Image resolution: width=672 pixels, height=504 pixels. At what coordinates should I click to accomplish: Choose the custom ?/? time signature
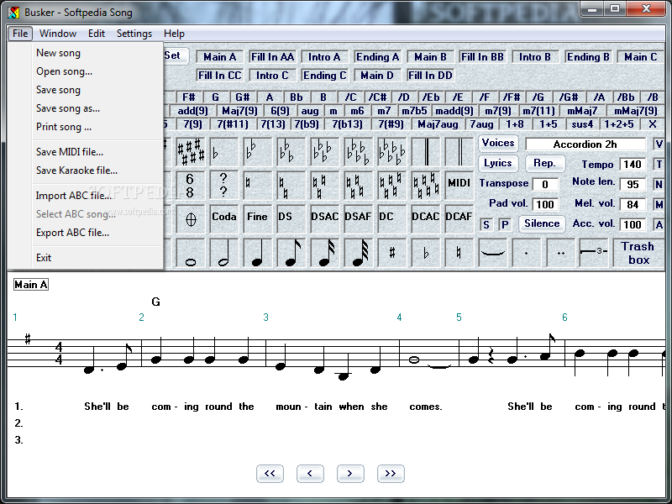click(x=223, y=185)
